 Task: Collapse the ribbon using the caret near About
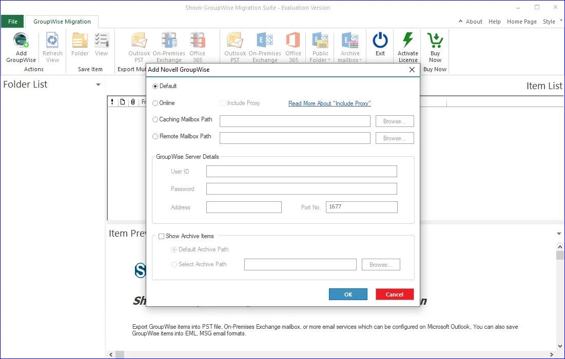pyautogui.click(x=460, y=21)
